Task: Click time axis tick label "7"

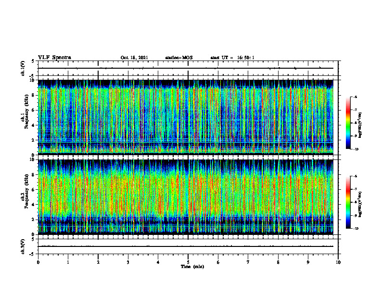Action: click(x=248, y=262)
